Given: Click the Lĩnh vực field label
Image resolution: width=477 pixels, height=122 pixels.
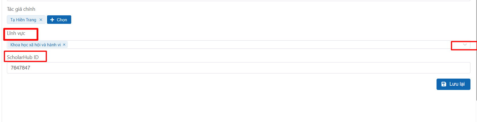Looking at the screenshot, I should [16, 33].
